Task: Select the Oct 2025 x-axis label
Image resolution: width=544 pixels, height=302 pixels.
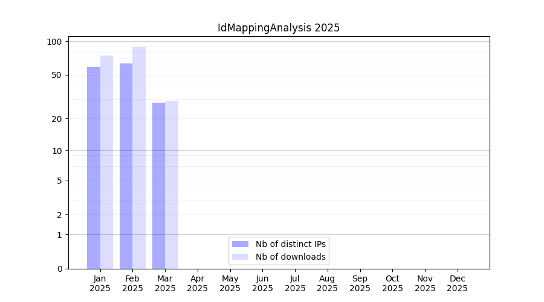Action: [x=392, y=283]
